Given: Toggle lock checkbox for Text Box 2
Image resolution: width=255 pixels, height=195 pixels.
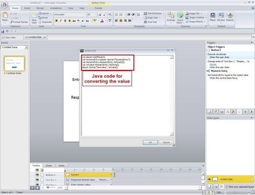Looking at the screenshot, I should 42,180.
